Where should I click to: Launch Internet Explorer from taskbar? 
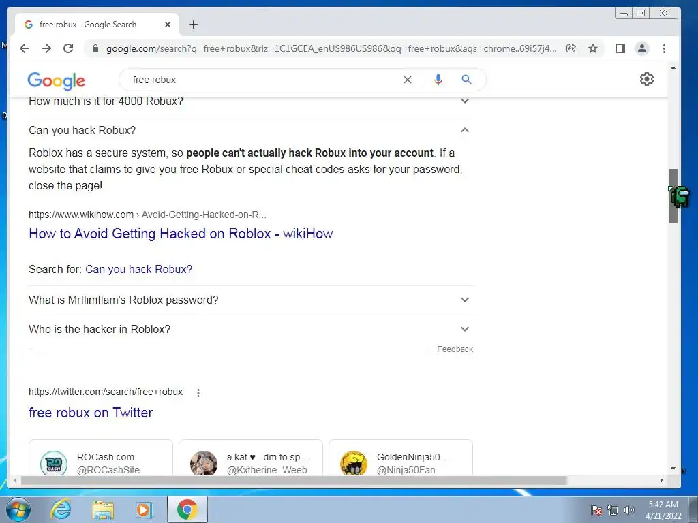click(x=61, y=509)
